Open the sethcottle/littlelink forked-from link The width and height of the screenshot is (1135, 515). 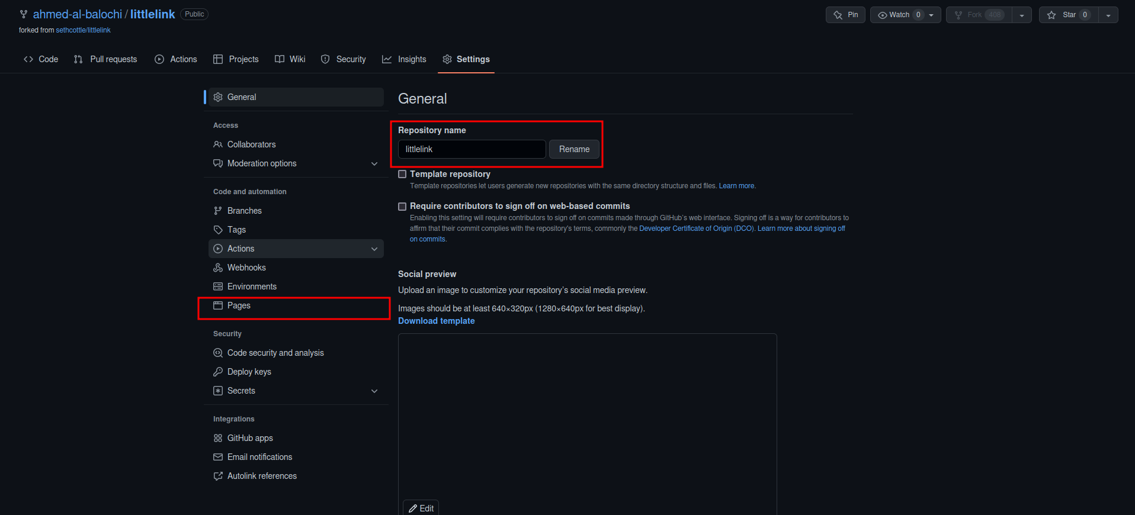(x=83, y=30)
